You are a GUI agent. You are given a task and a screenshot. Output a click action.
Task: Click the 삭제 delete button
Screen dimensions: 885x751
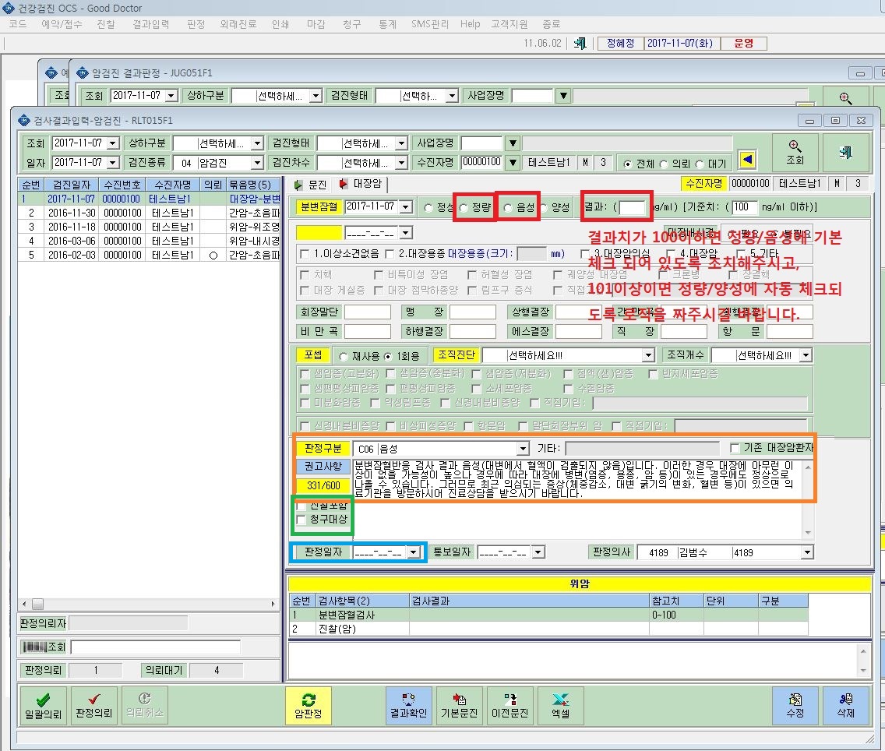pyautogui.click(x=845, y=705)
